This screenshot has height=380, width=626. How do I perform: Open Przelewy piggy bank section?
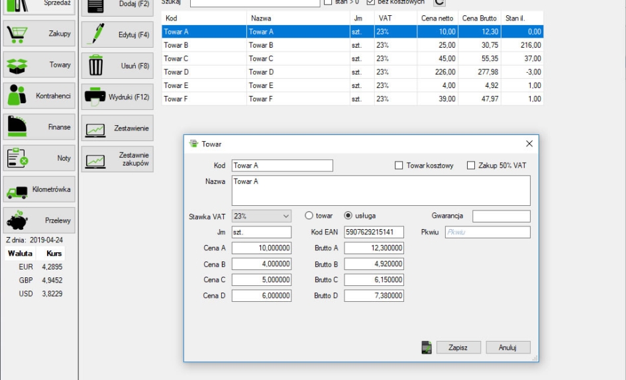tap(38, 220)
